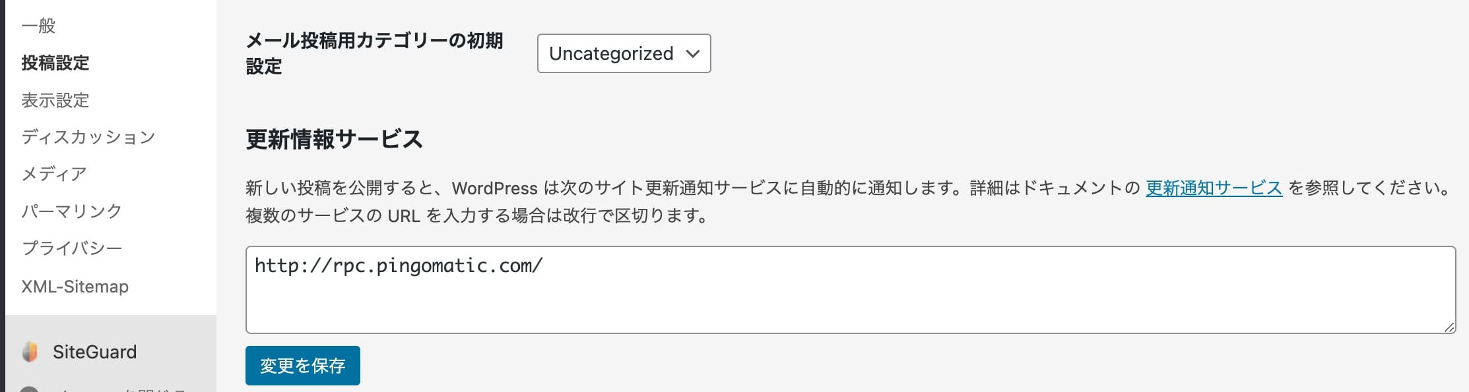
Task: Click the rpc.pingomatic.com URL text
Action: coord(399,266)
